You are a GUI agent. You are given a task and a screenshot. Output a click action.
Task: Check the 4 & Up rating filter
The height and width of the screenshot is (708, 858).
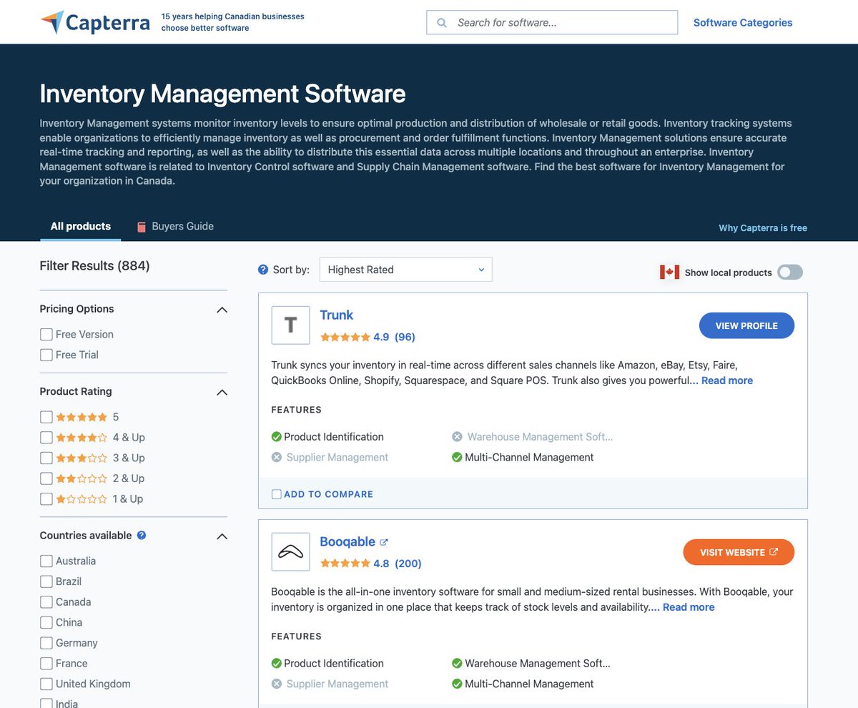tap(46, 437)
